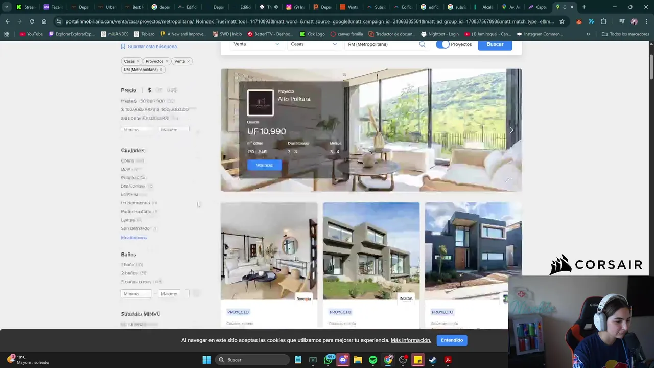Remove the Proyectos filter chip
Image resolution: width=654 pixels, height=368 pixels.
click(x=167, y=61)
